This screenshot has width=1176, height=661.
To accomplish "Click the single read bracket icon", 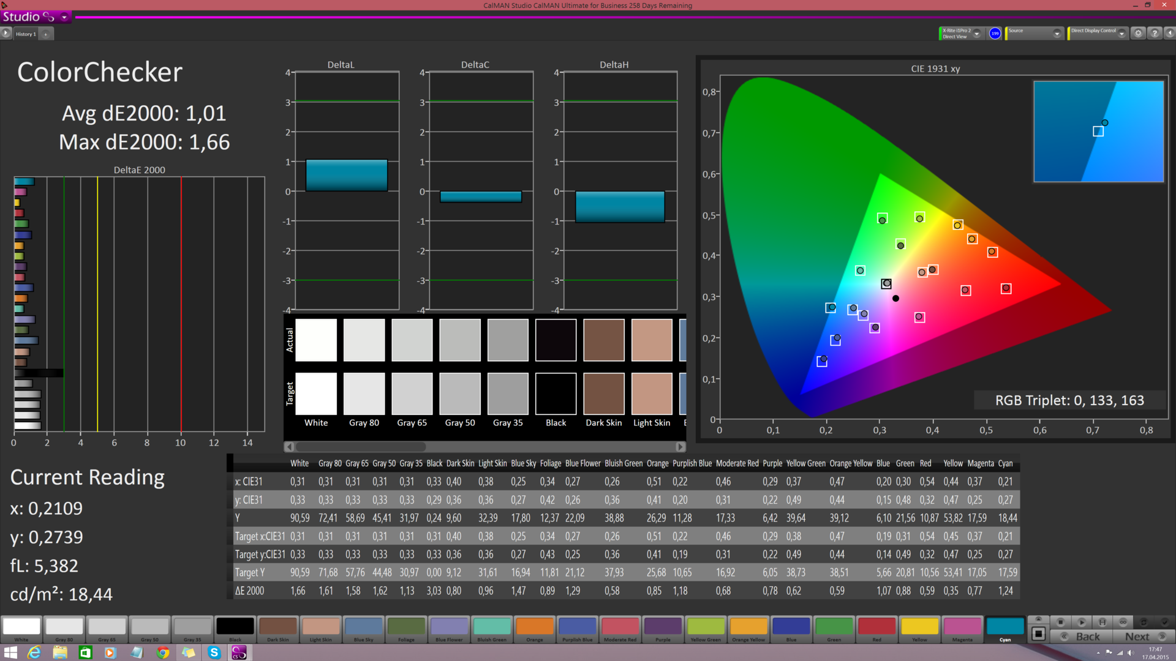I will tap(1102, 622).
